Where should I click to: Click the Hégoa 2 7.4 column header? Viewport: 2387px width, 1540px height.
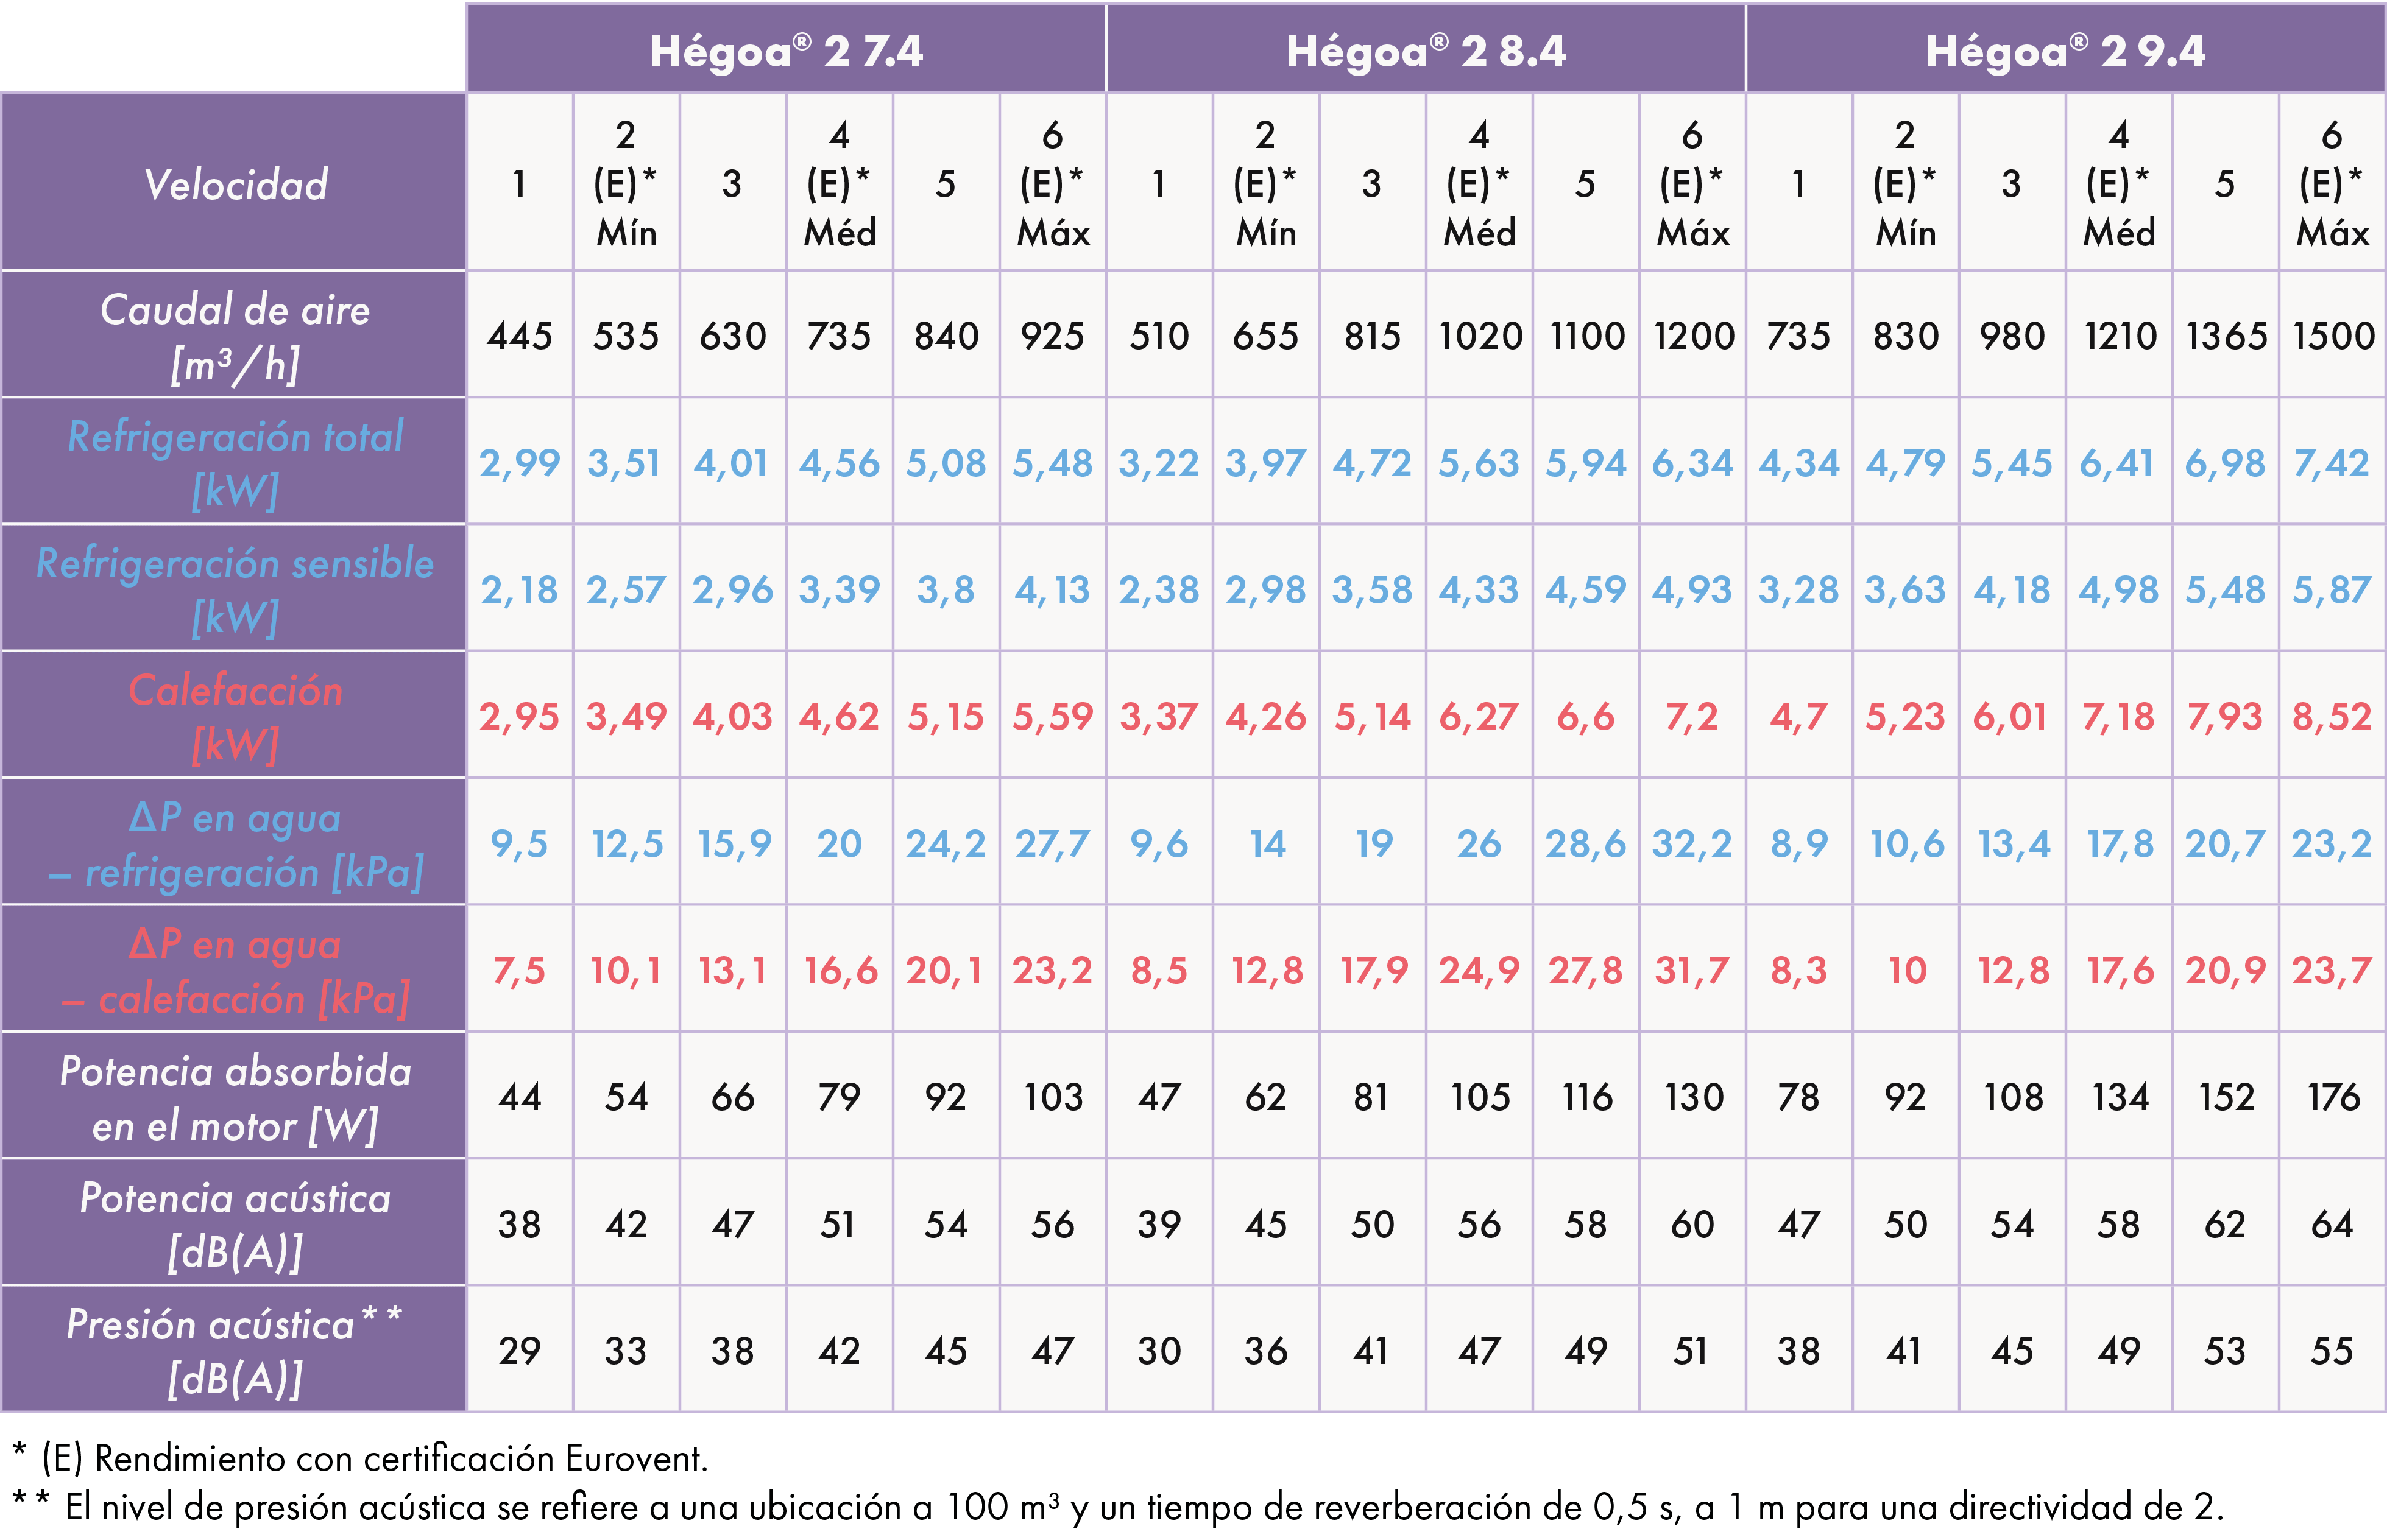point(785,50)
